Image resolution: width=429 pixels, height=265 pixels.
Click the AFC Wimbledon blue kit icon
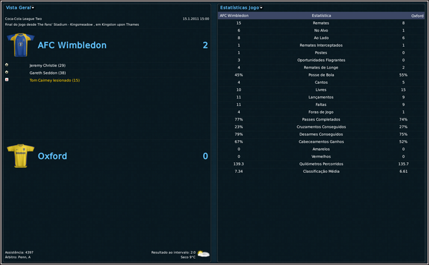pos(20,45)
